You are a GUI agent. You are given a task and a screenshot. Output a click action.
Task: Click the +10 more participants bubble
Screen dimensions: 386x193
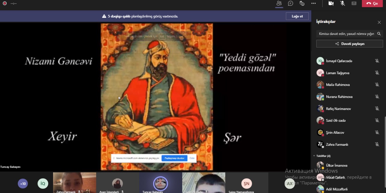(x=23, y=183)
